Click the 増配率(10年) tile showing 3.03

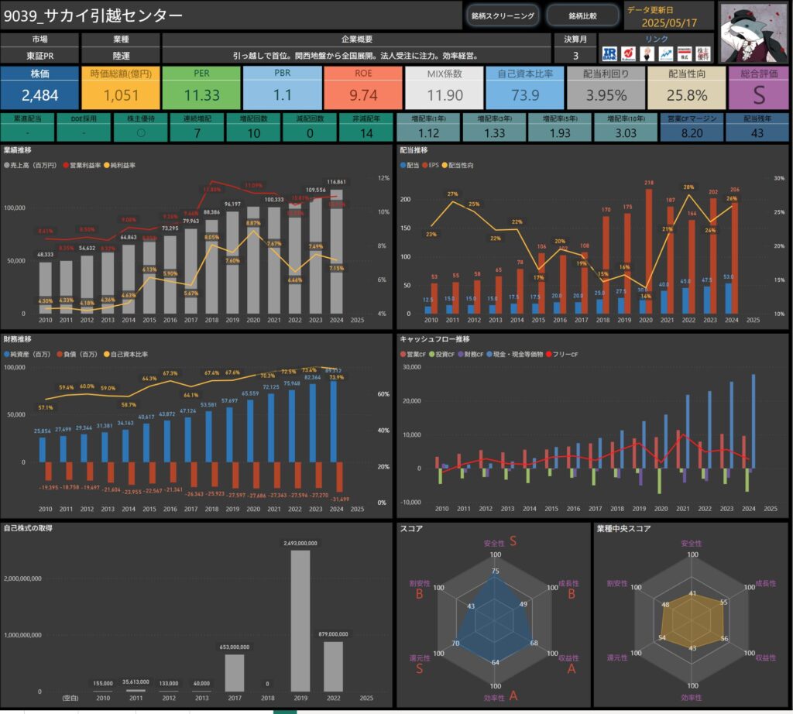626,128
